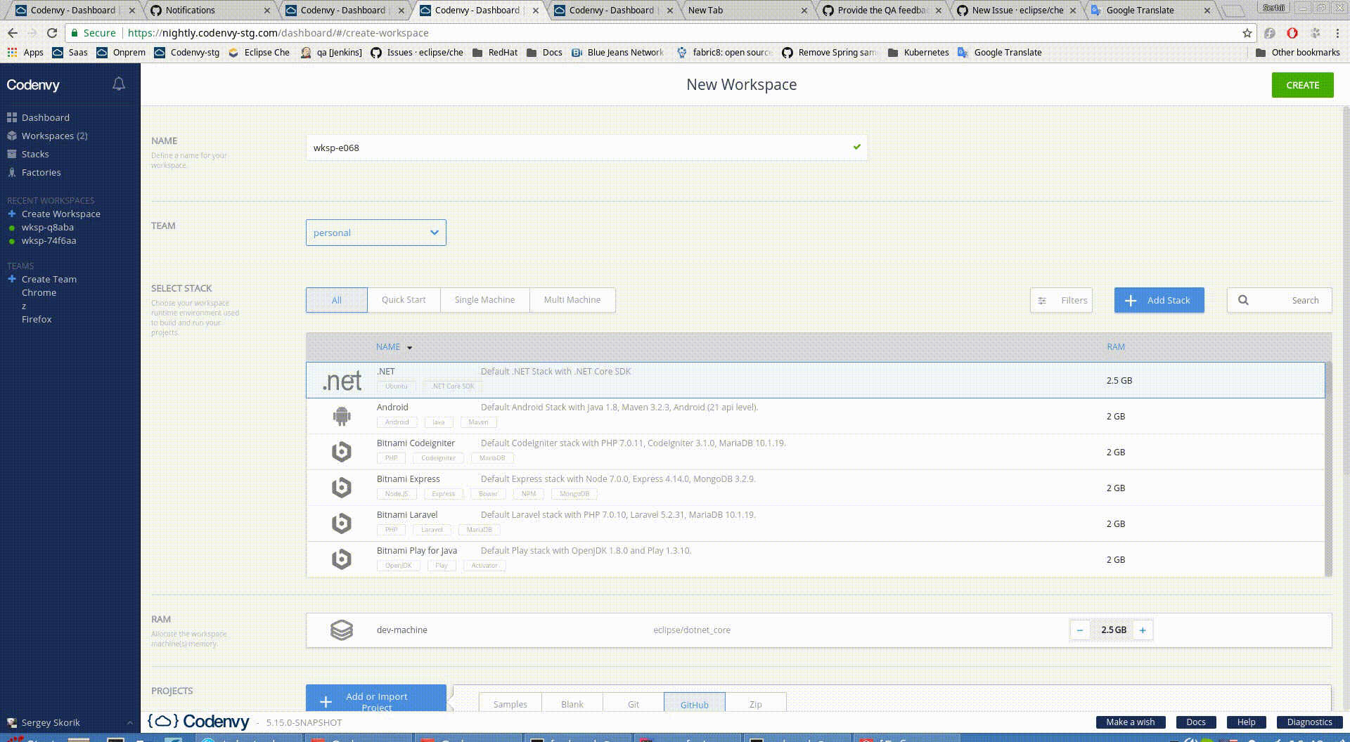
Task: Click the secure lock icon in address bar
Action: coord(75,33)
